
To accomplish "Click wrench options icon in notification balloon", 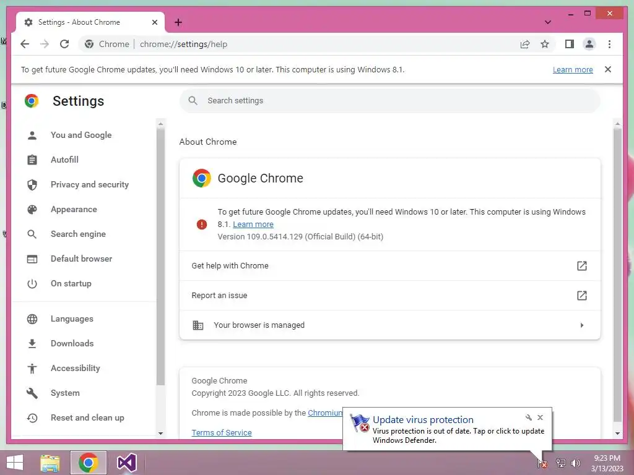I will click(529, 417).
